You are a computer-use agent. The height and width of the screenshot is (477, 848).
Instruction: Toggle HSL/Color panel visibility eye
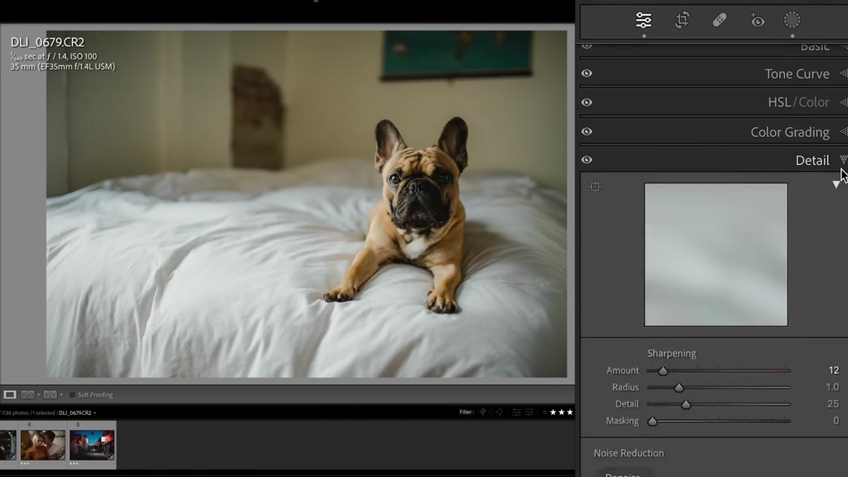pyautogui.click(x=587, y=102)
